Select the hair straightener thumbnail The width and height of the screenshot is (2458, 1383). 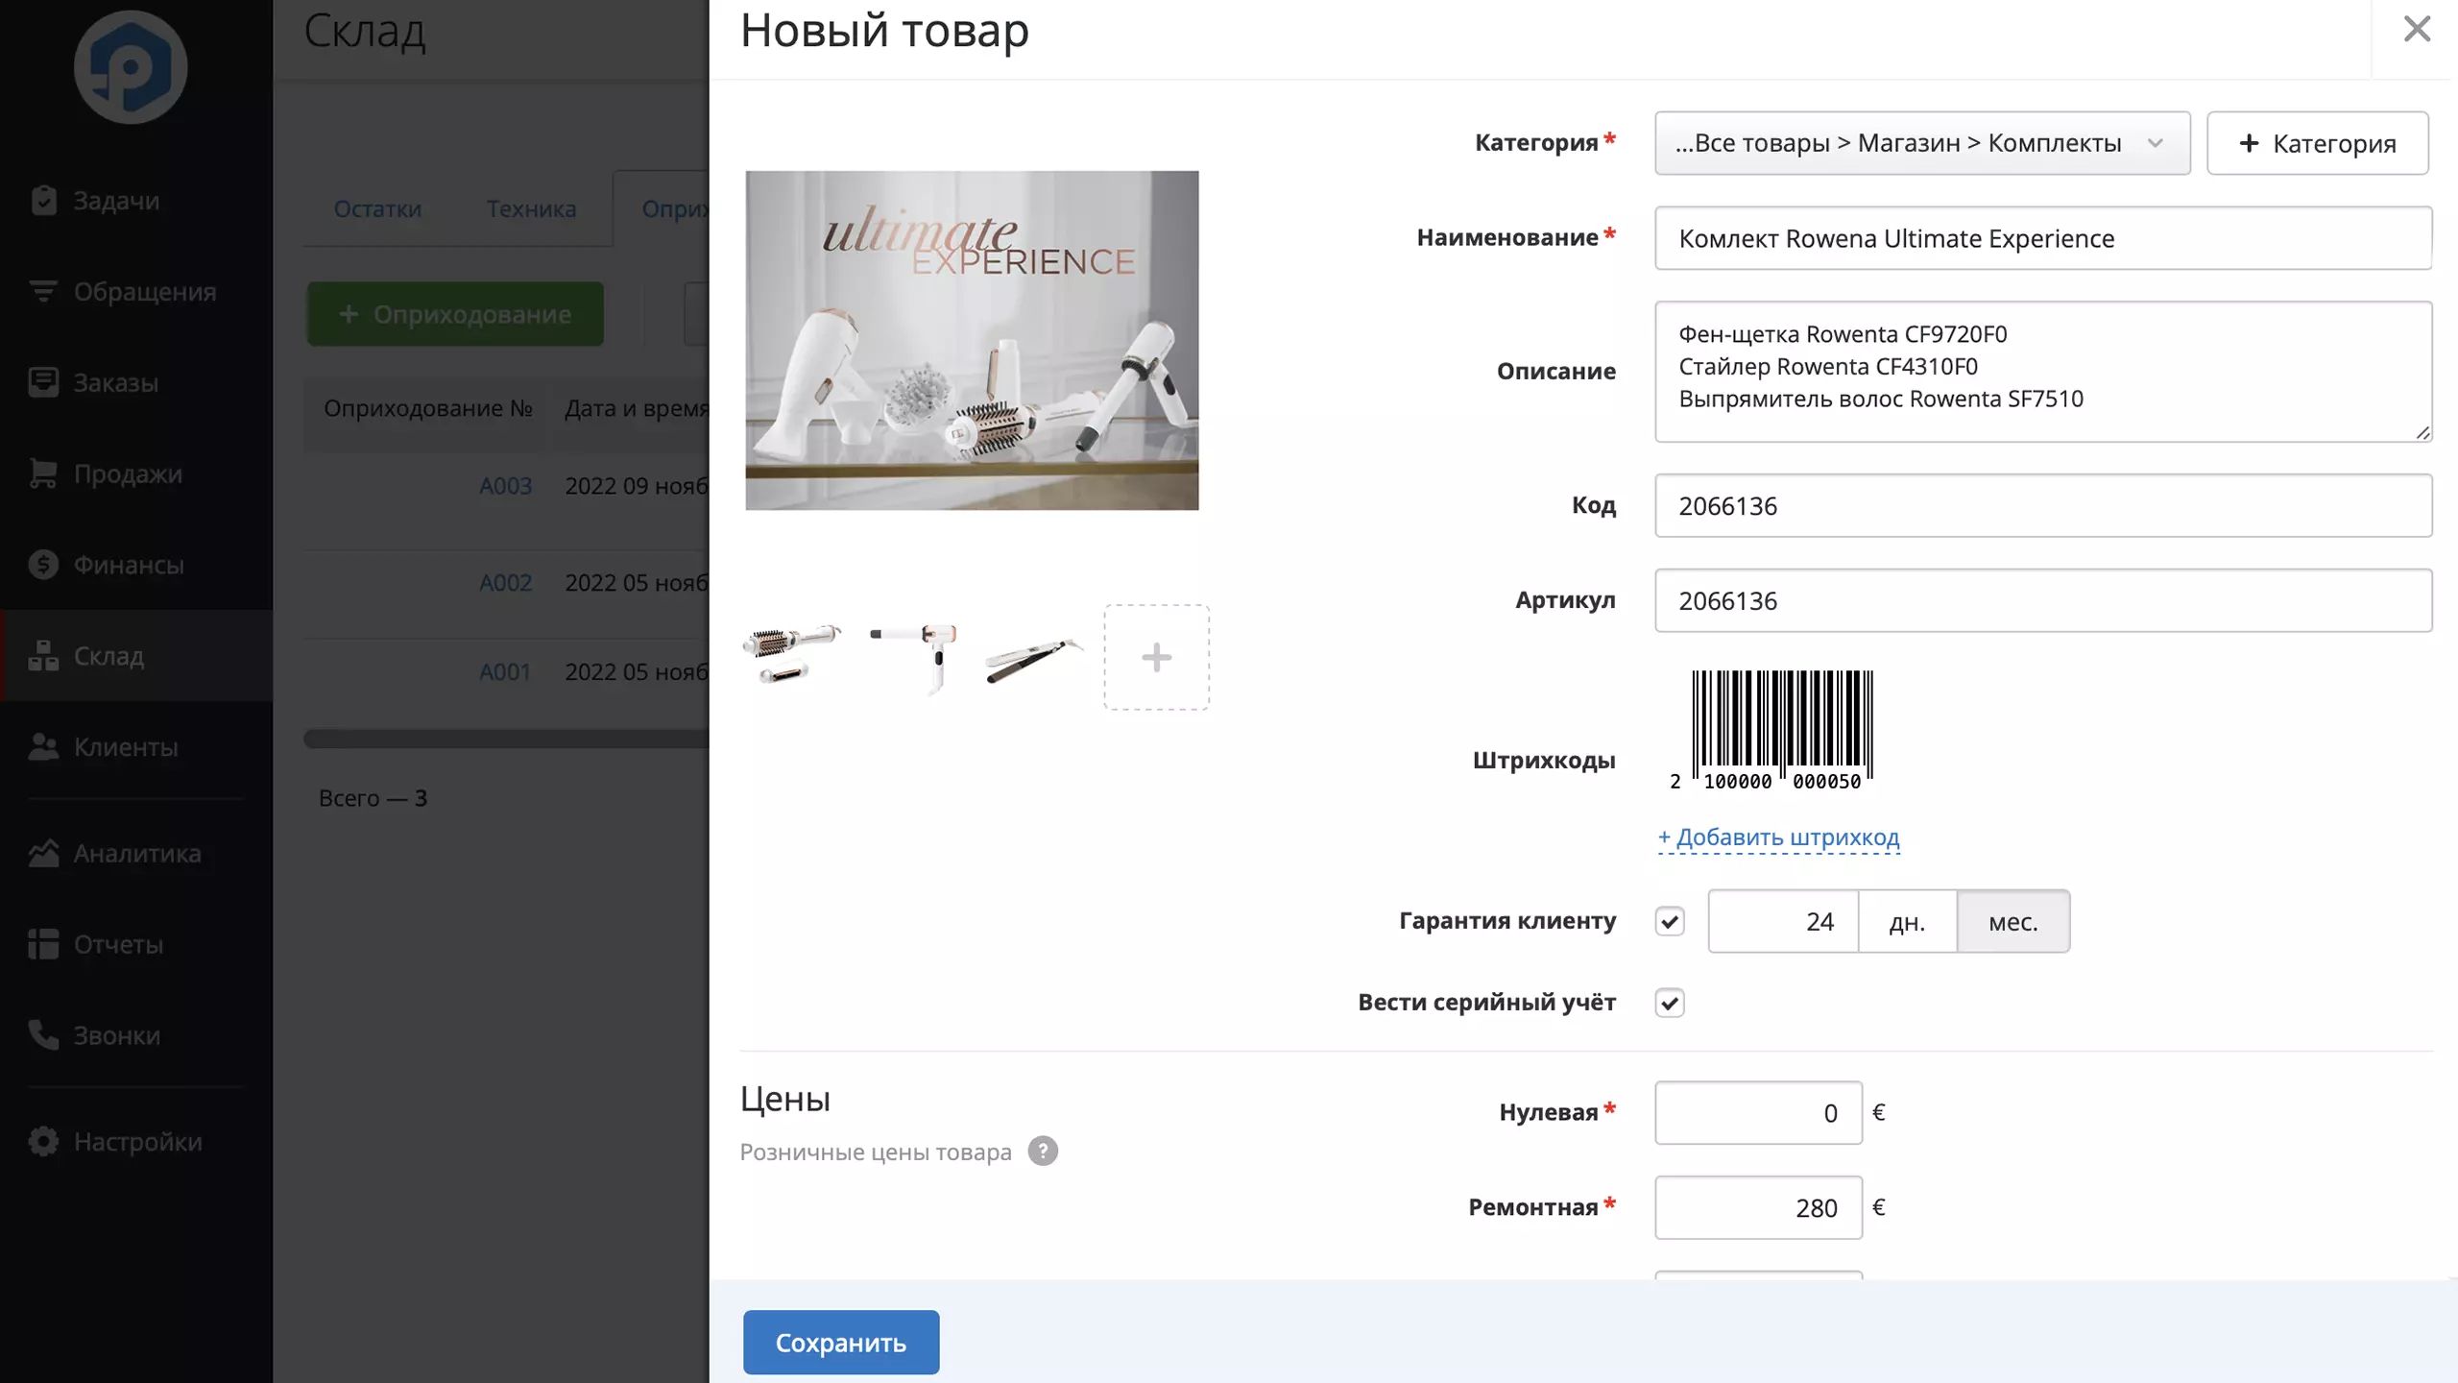[x=1033, y=661]
